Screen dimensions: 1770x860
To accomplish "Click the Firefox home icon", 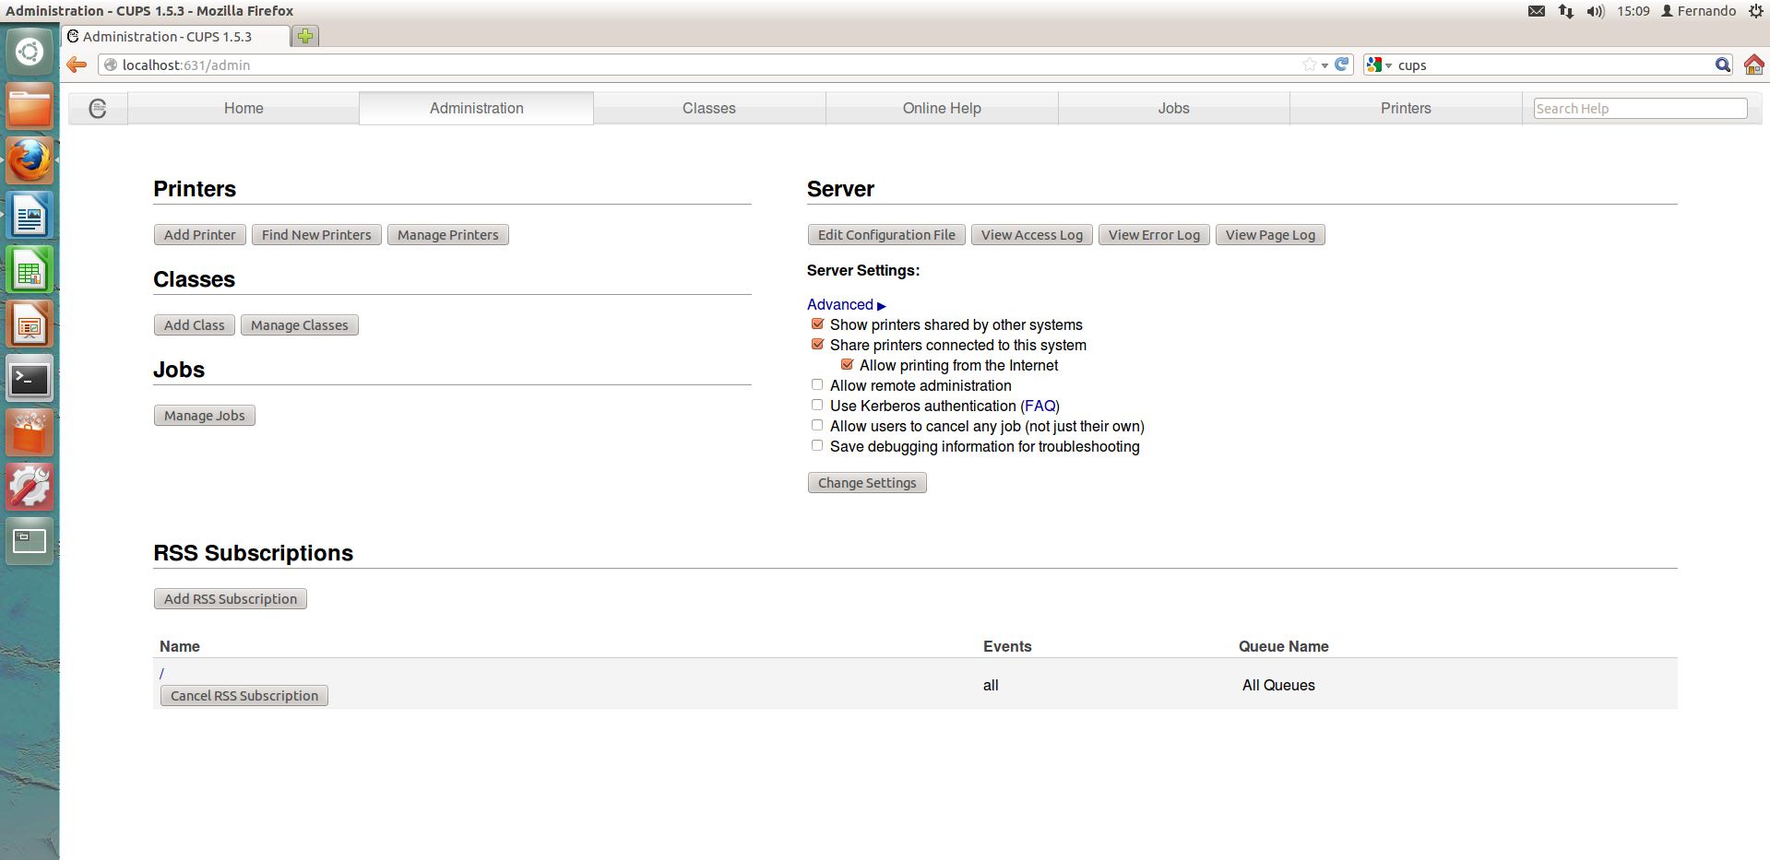I will (1753, 65).
